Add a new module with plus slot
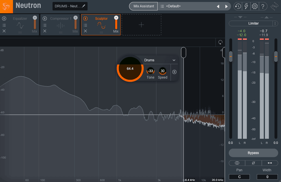The image size is (281, 182). click(141, 25)
